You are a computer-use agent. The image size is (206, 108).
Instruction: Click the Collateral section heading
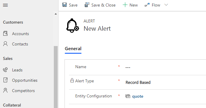12,105
